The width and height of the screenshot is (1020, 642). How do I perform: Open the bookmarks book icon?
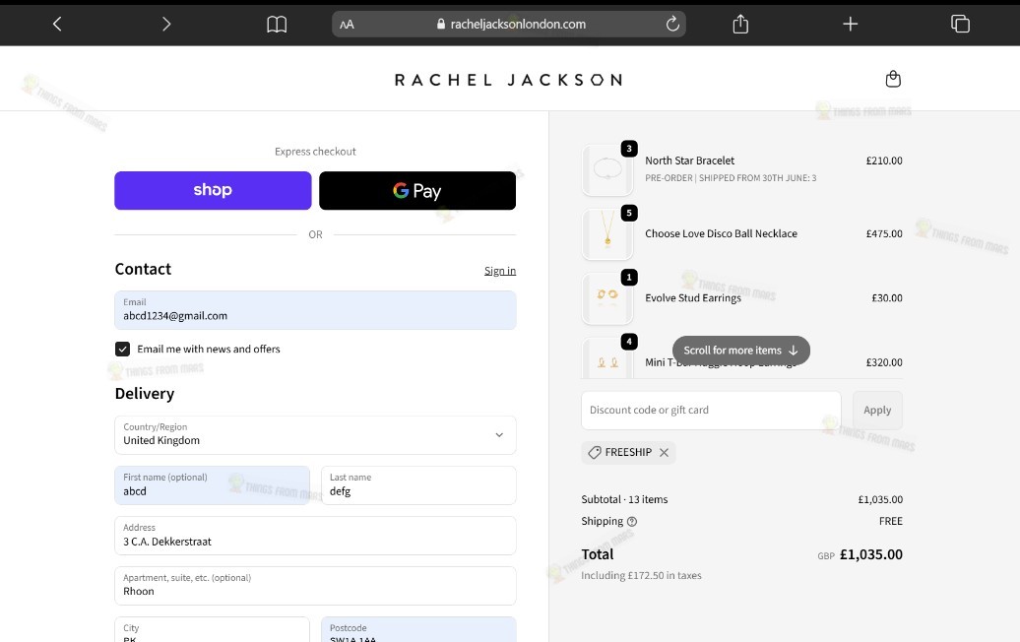click(277, 24)
